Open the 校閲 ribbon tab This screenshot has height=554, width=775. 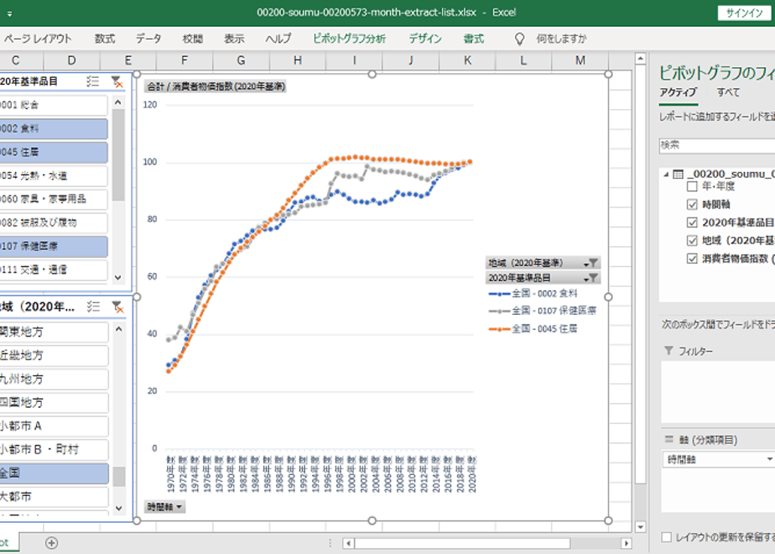[193, 39]
